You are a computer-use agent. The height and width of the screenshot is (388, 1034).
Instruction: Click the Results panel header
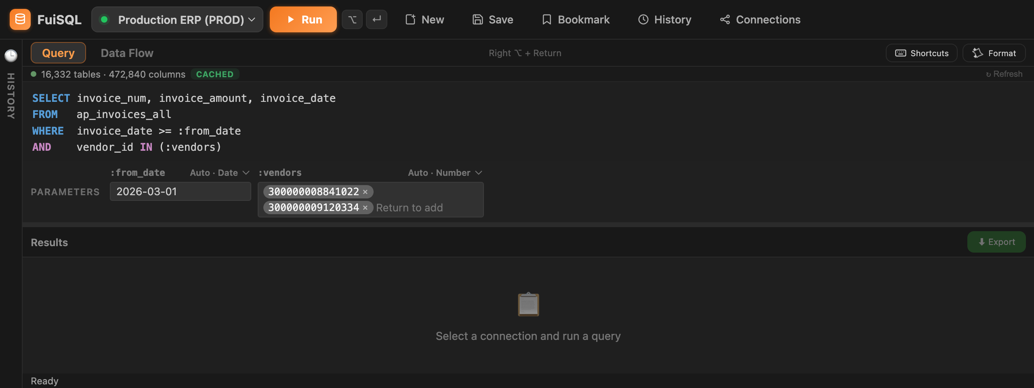click(x=49, y=242)
